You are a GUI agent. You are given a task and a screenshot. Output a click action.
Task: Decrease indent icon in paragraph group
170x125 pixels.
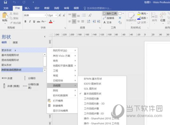pos(94,21)
